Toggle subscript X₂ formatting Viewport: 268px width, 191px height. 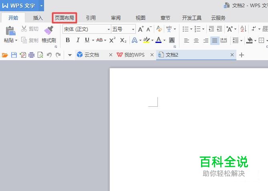123,41
